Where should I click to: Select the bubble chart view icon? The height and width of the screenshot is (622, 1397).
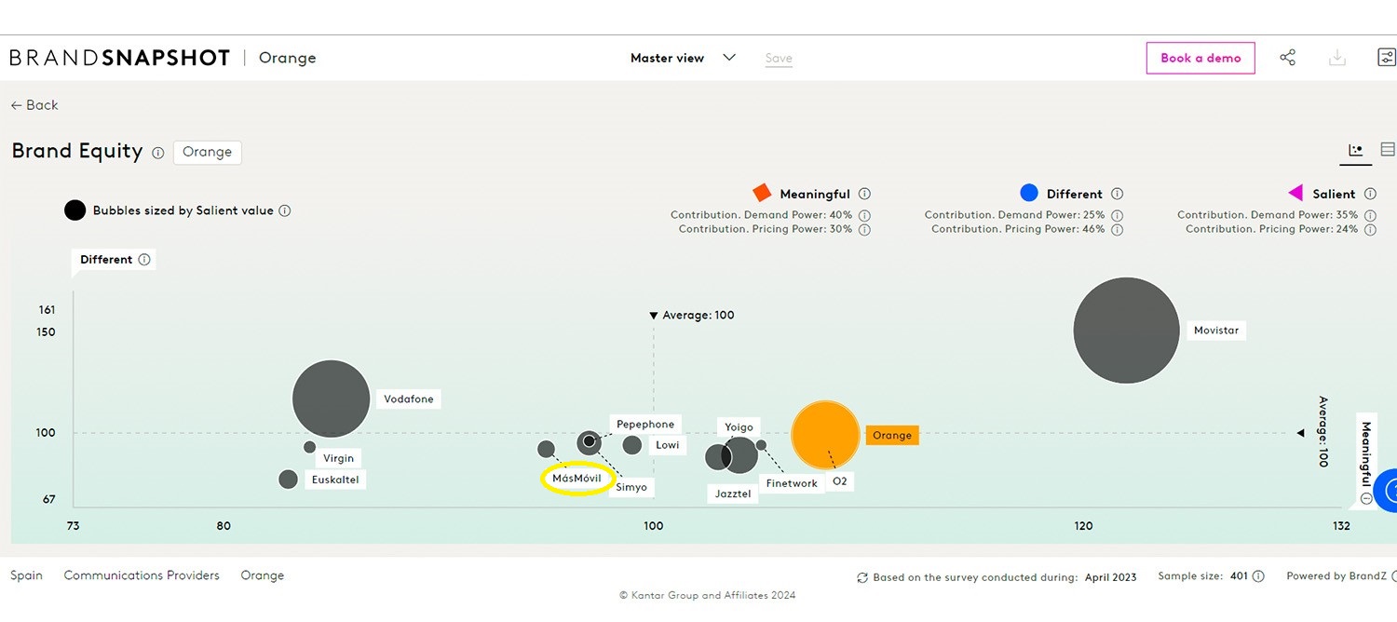(x=1355, y=149)
